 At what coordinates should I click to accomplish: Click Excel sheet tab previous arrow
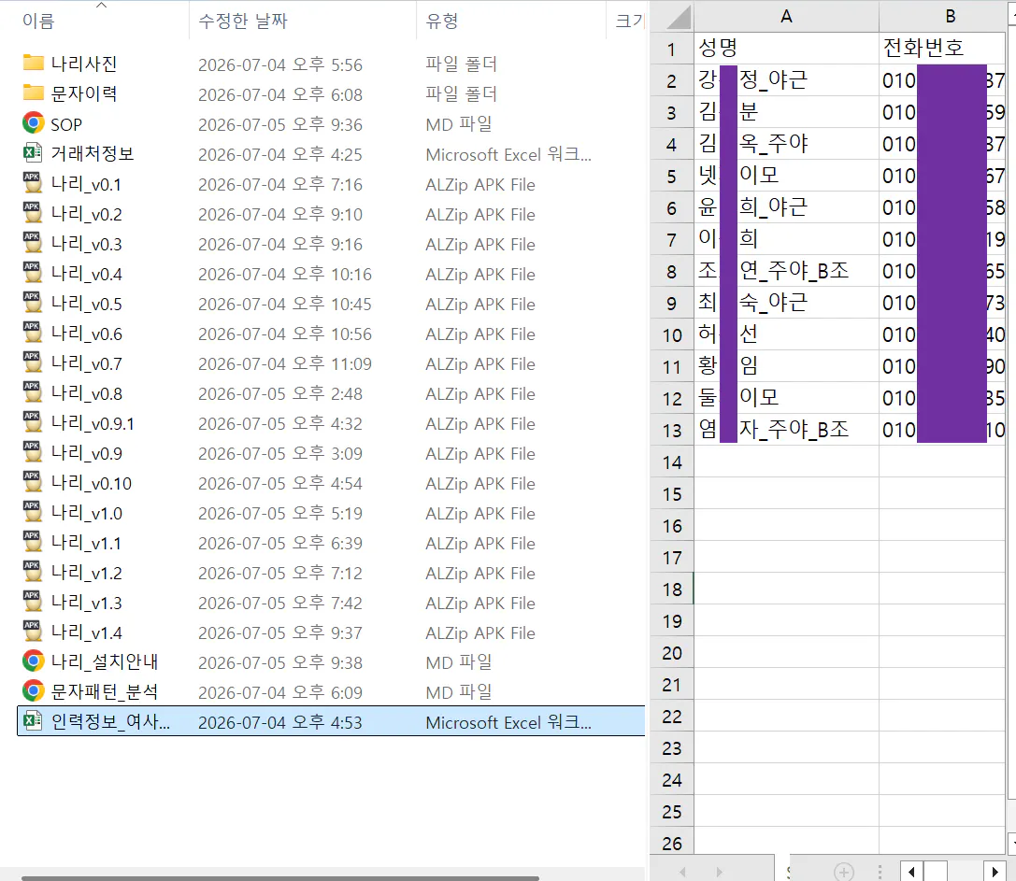click(x=682, y=872)
